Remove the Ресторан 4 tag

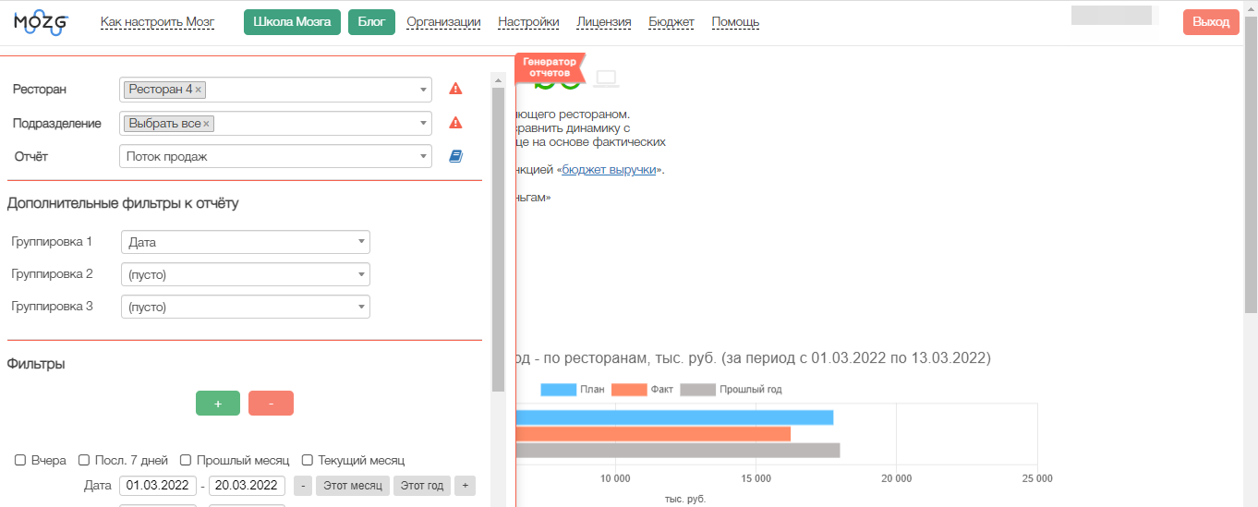[x=199, y=90]
